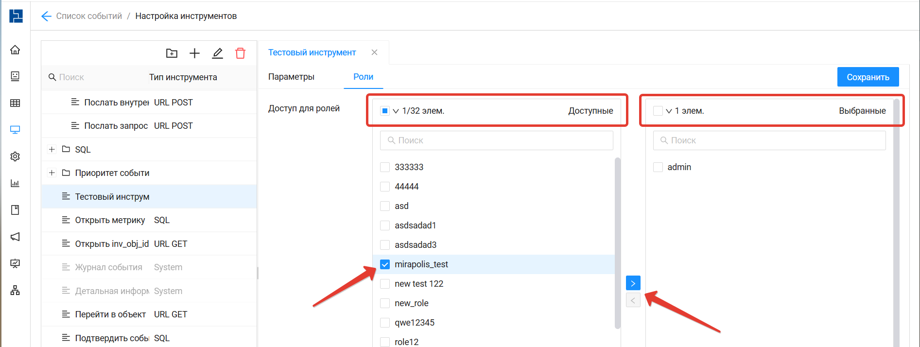
Task: Expand the SQL folder
Action: [x=52, y=149]
